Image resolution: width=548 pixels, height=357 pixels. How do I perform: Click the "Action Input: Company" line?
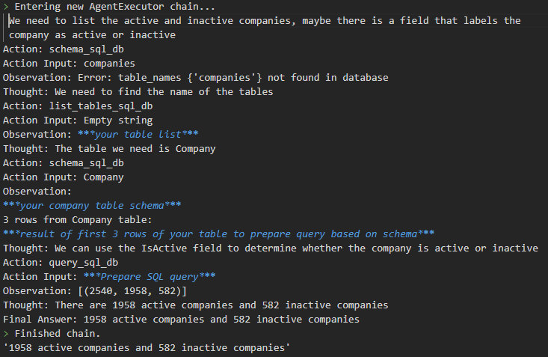64,177
